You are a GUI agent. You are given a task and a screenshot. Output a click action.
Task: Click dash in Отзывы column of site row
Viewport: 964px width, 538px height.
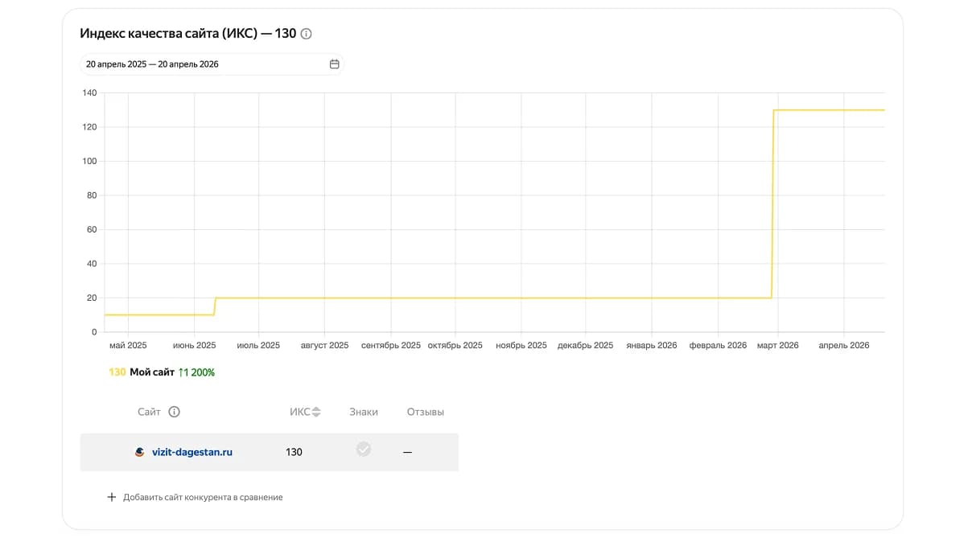pyautogui.click(x=408, y=452)
